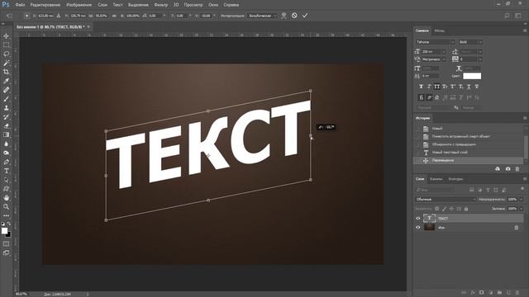Switch to the Абзац tab
This screenshot has height=297, width=529.
coord(439,31)
